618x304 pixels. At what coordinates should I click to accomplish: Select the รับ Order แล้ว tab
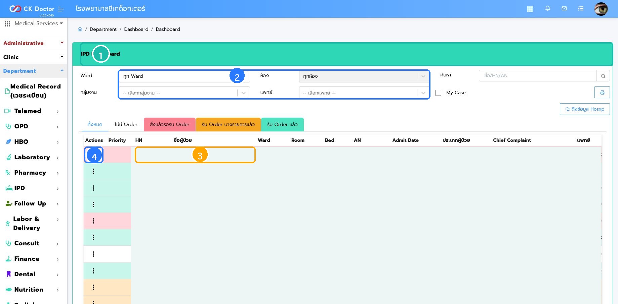click(282, 124)
